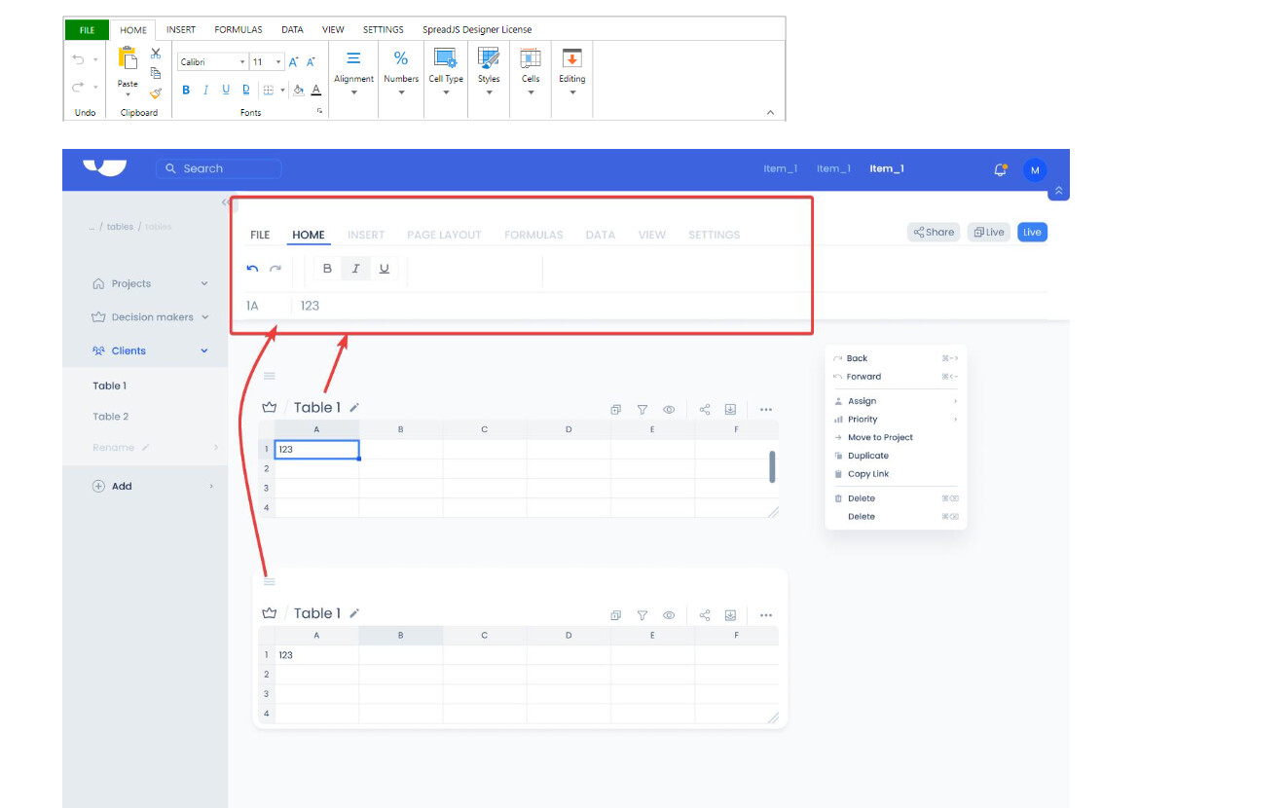Image resolution: width=1285 pixels, height=808 pixels.
Task: Open the font color swatch in the ribbon
Action: click(316, 90)
